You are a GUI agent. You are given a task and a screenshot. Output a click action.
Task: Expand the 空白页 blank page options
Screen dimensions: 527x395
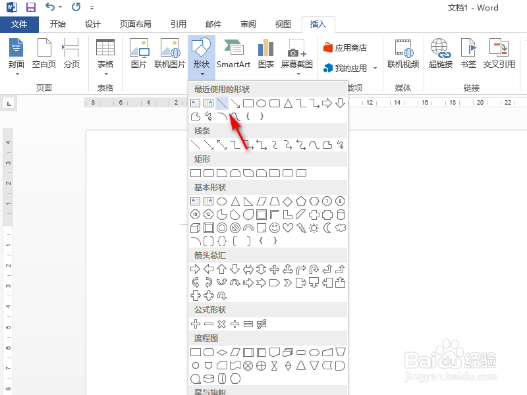[x=43, y=54]
